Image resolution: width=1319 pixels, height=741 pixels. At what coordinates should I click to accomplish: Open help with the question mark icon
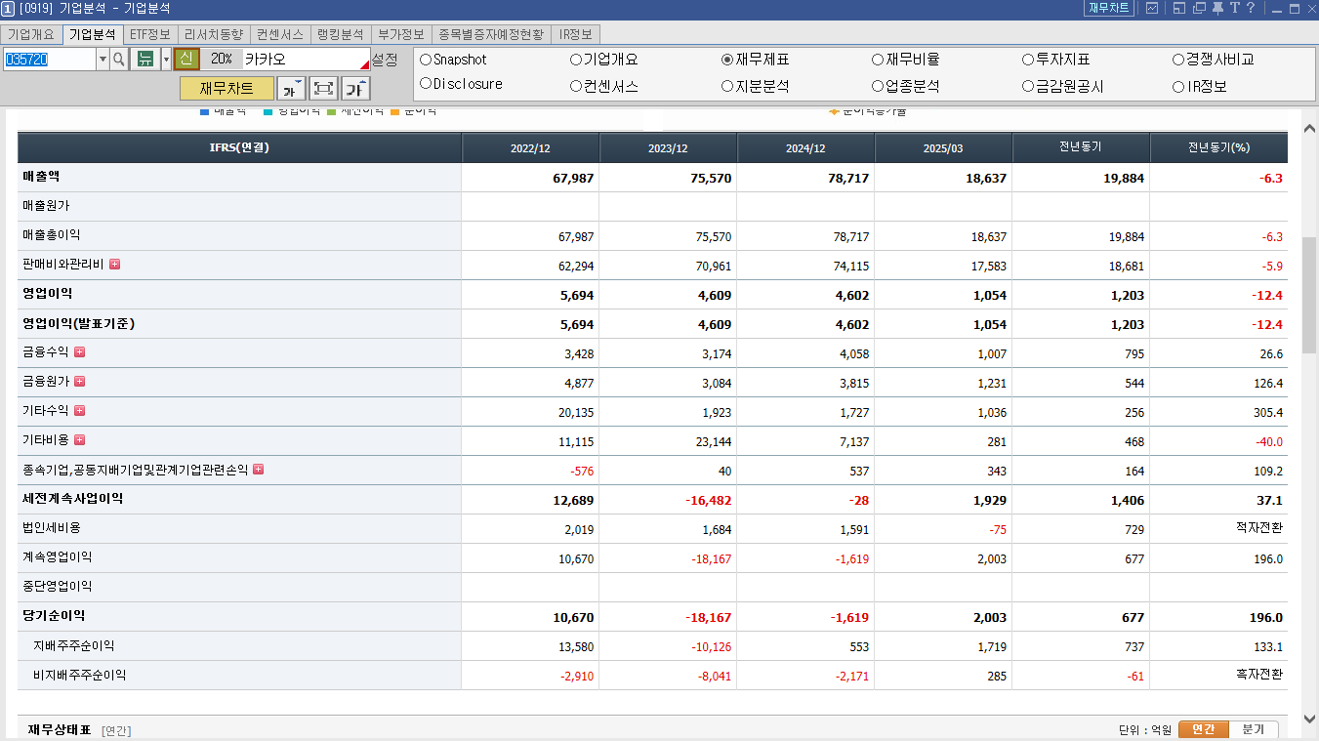pos(1252,8)
